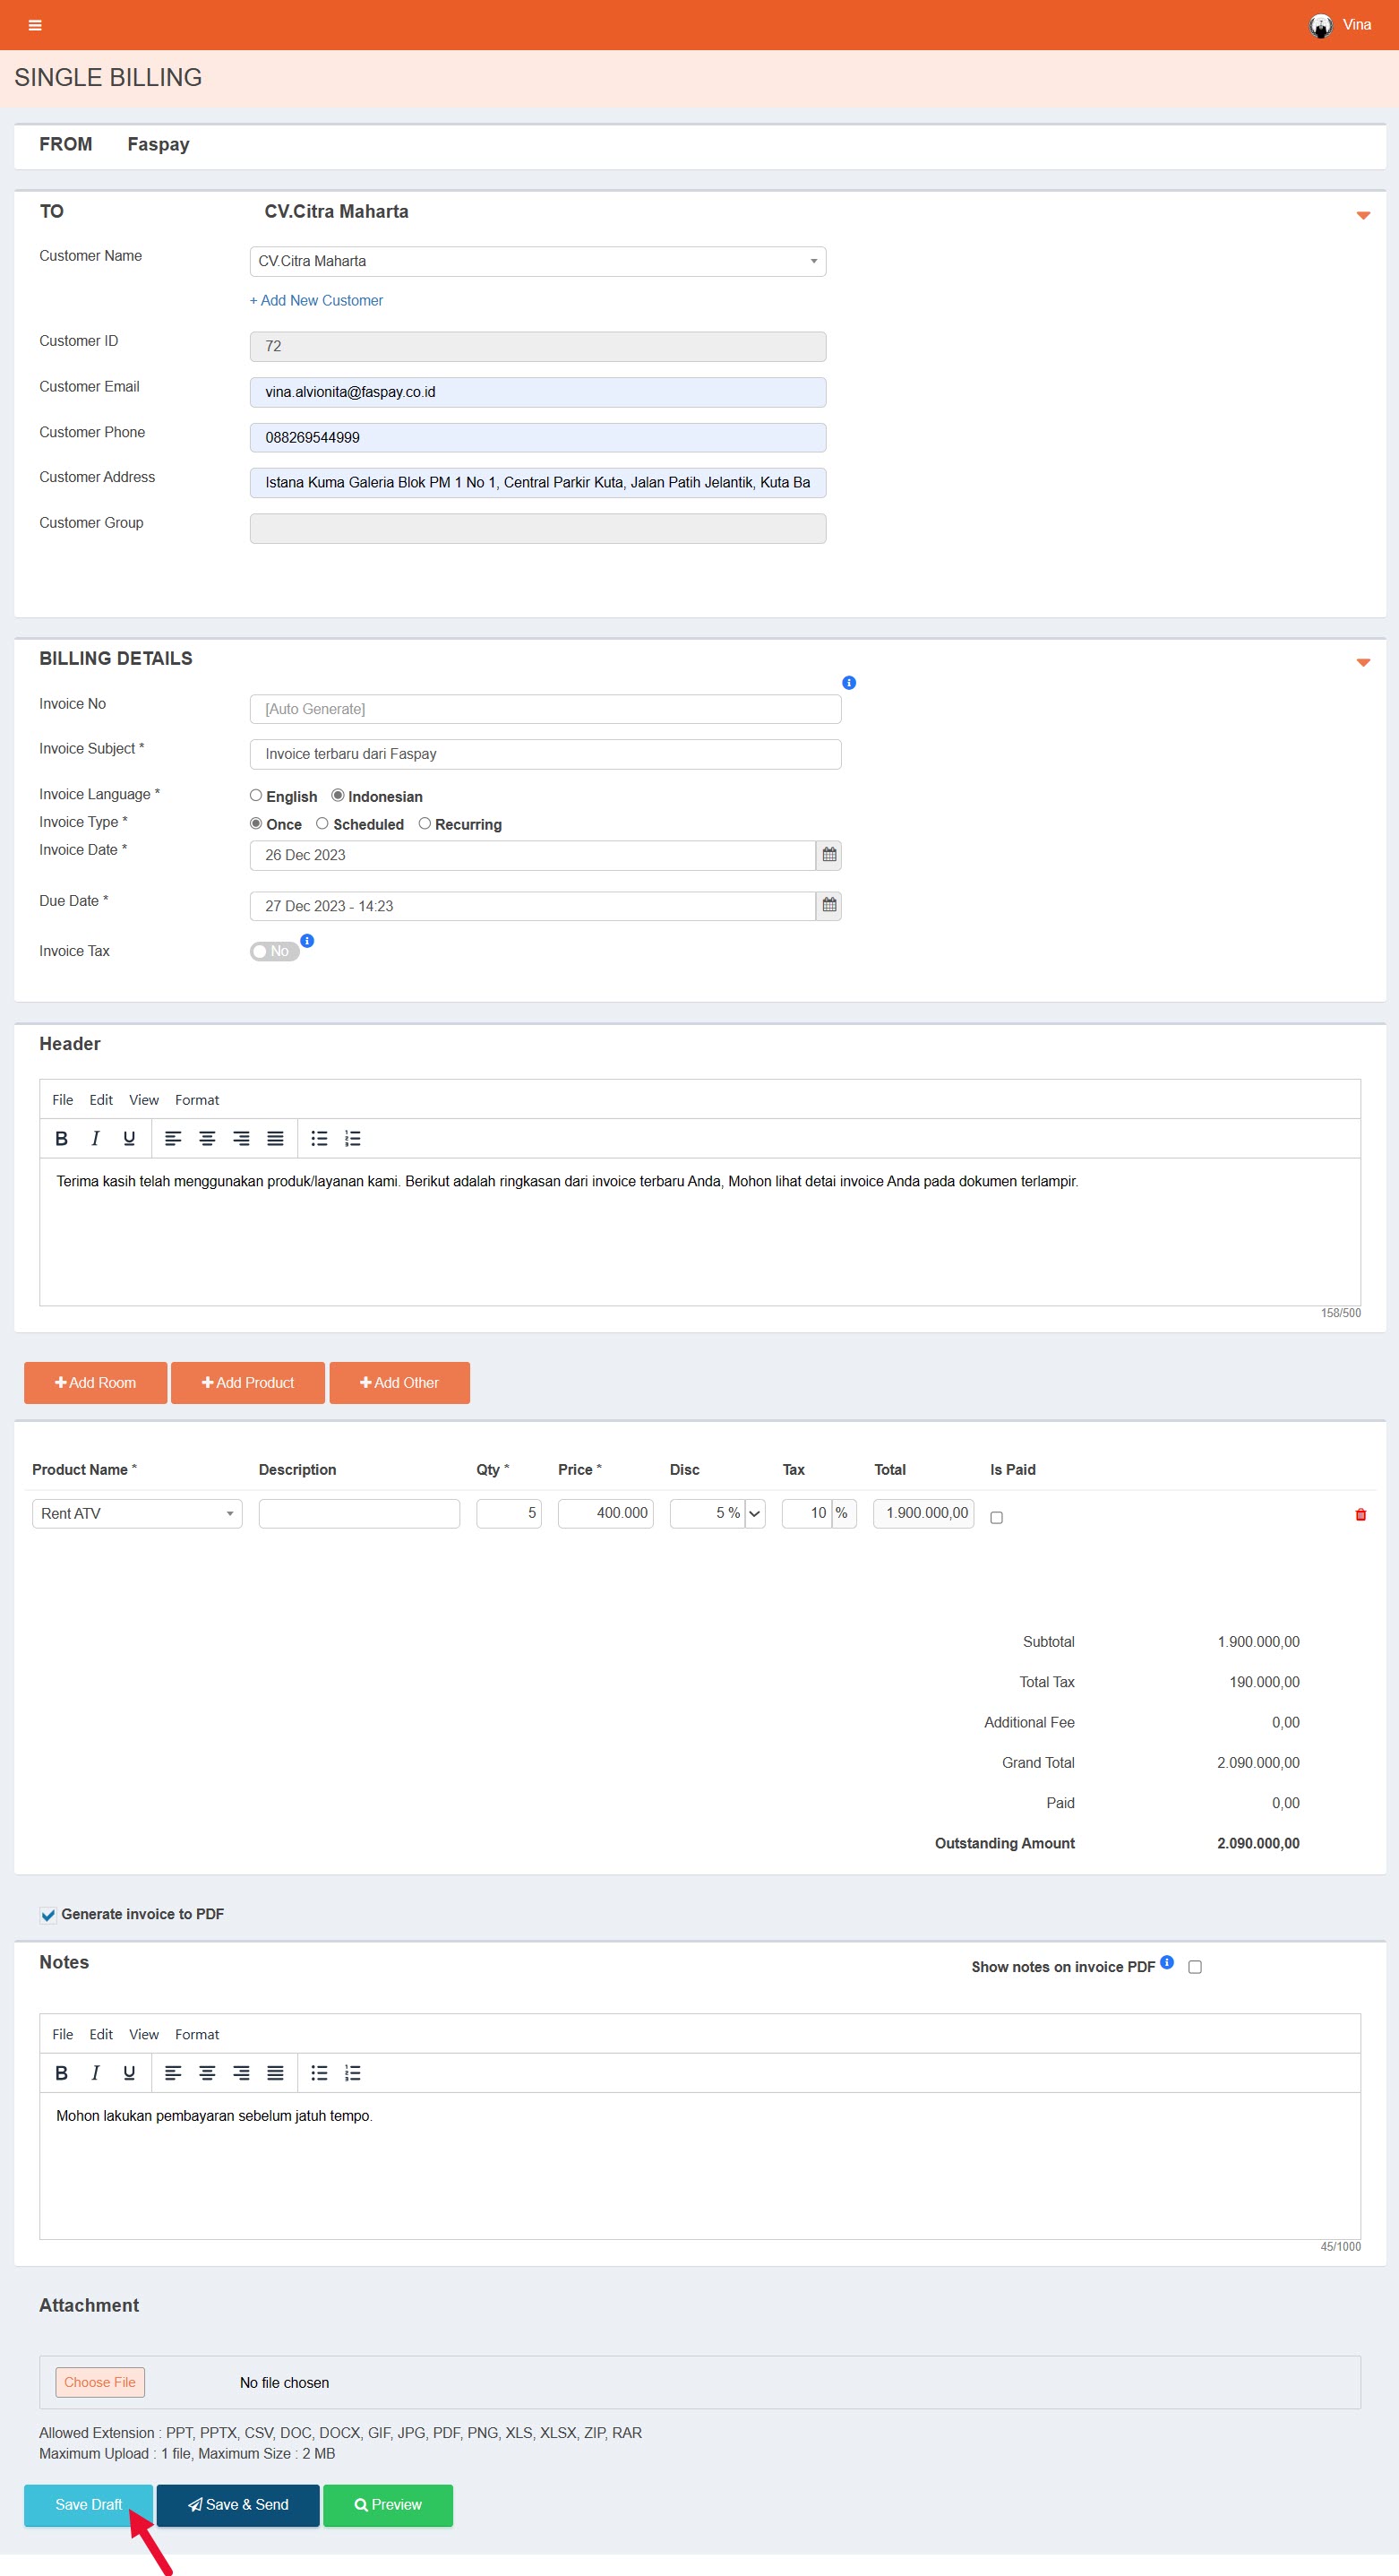Click the info icon beside Invoice Tax
This screenshot has height=2576, width=1399.
point(308,941)
